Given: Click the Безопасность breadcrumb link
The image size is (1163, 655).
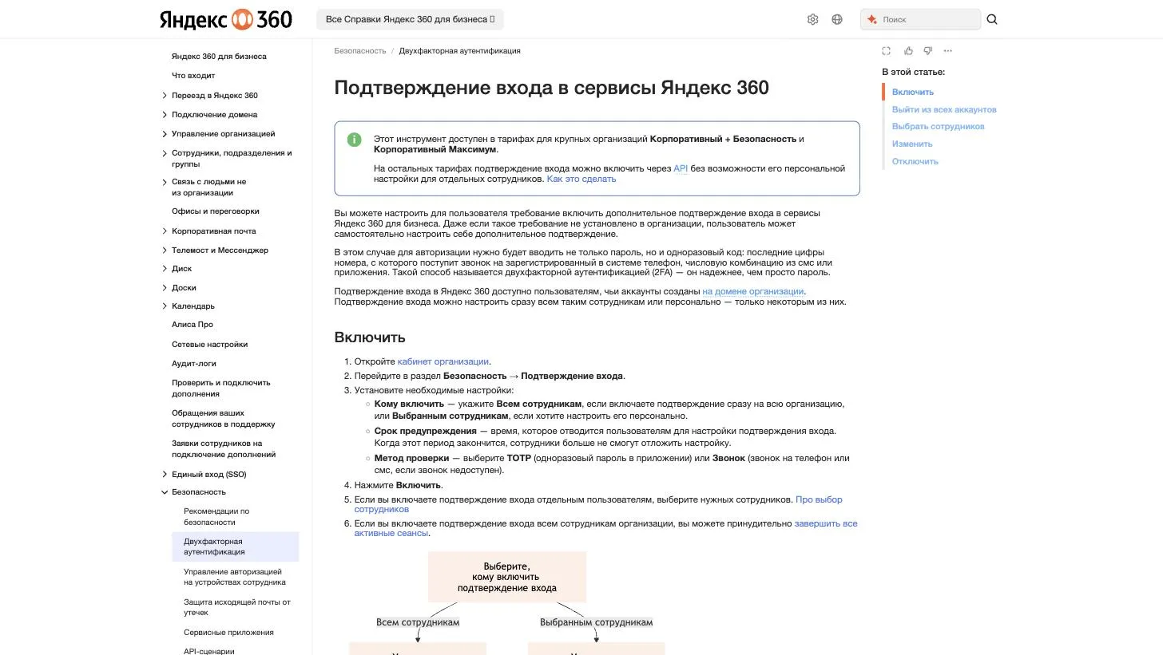Looking at the screenshot, I should 359,51.
